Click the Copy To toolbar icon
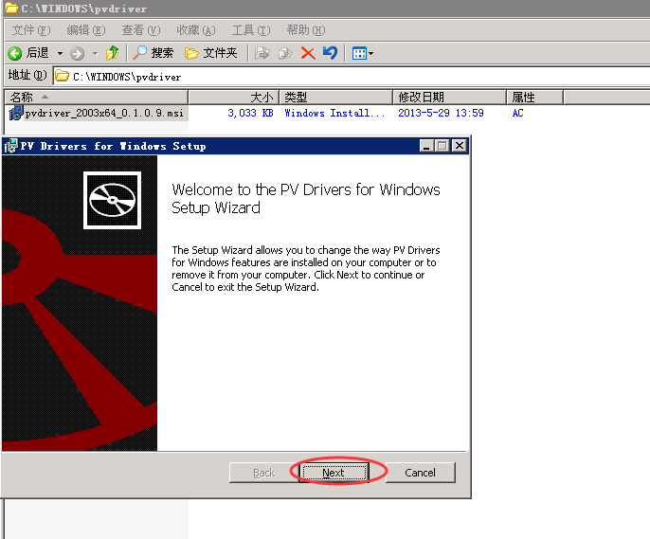650x539 pixels. pos(284,53)
